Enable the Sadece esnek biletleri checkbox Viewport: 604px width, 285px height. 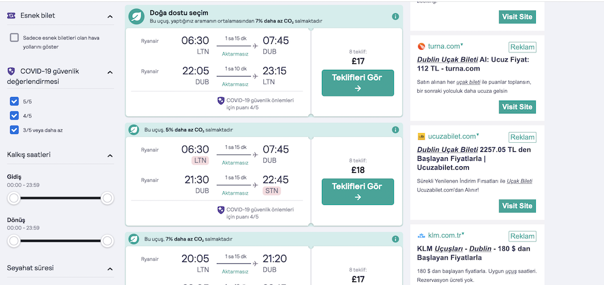(x=14, y=37)
